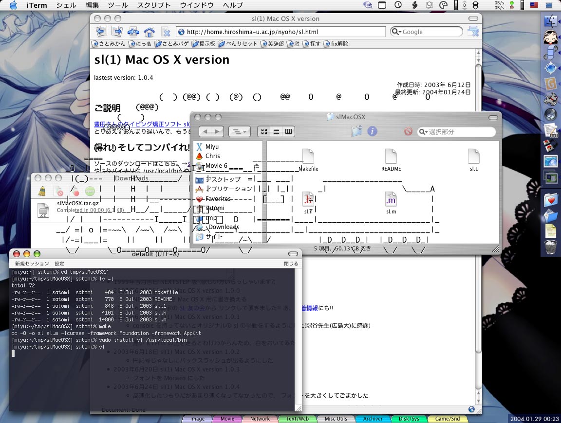Select the README file icon

(x=391, y=160)
